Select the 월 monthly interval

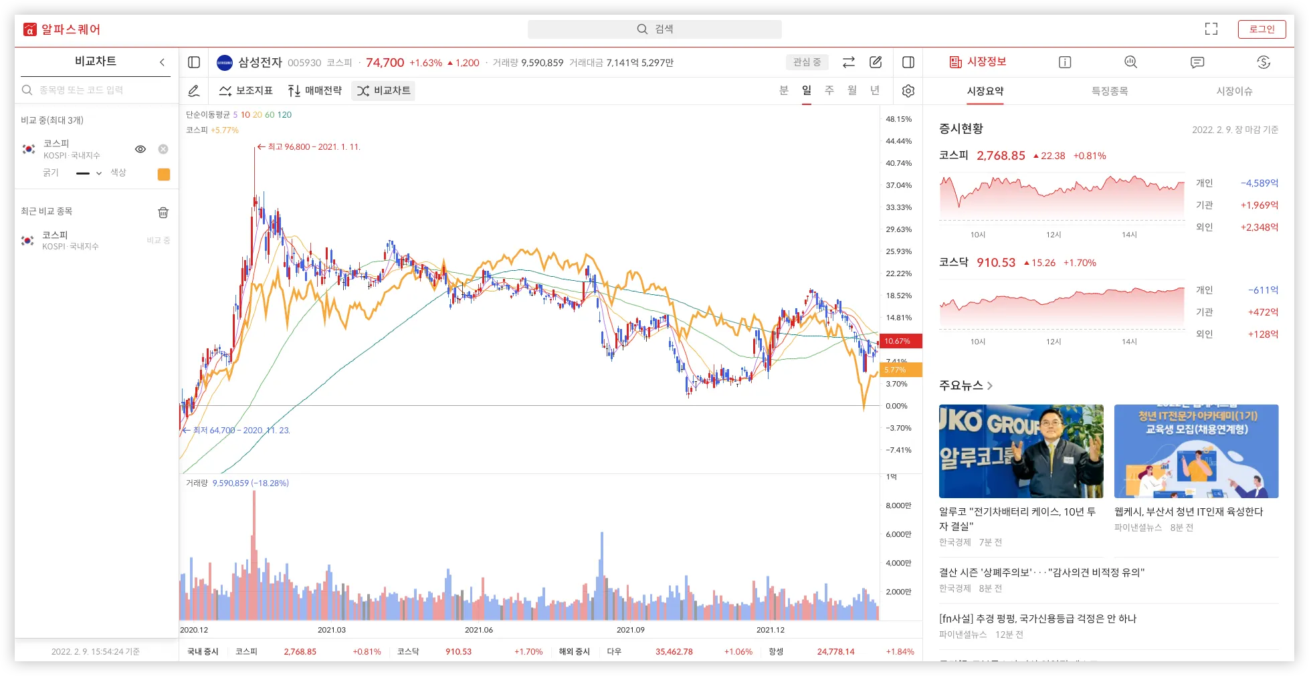click(852, 90)
